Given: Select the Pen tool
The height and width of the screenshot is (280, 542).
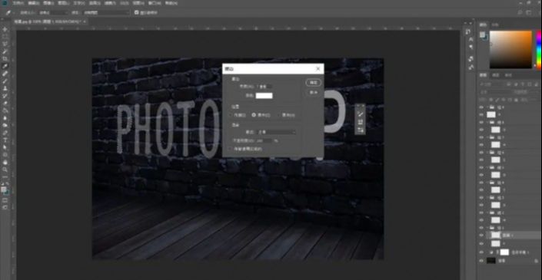Looking at the screenshot, I should 5,133.
